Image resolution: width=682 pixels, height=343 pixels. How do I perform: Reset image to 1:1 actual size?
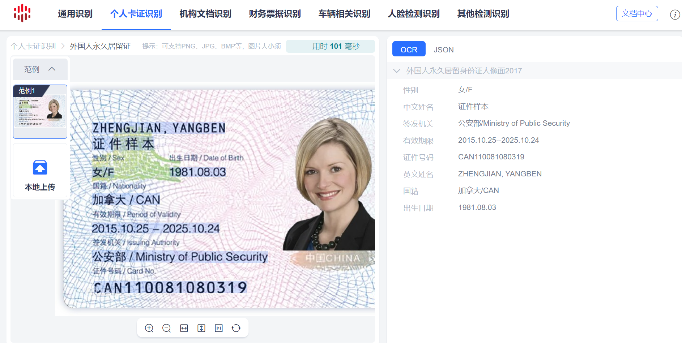[x=219, y=328]
